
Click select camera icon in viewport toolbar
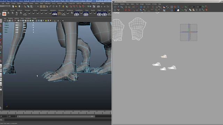click(x=5, y=20)
